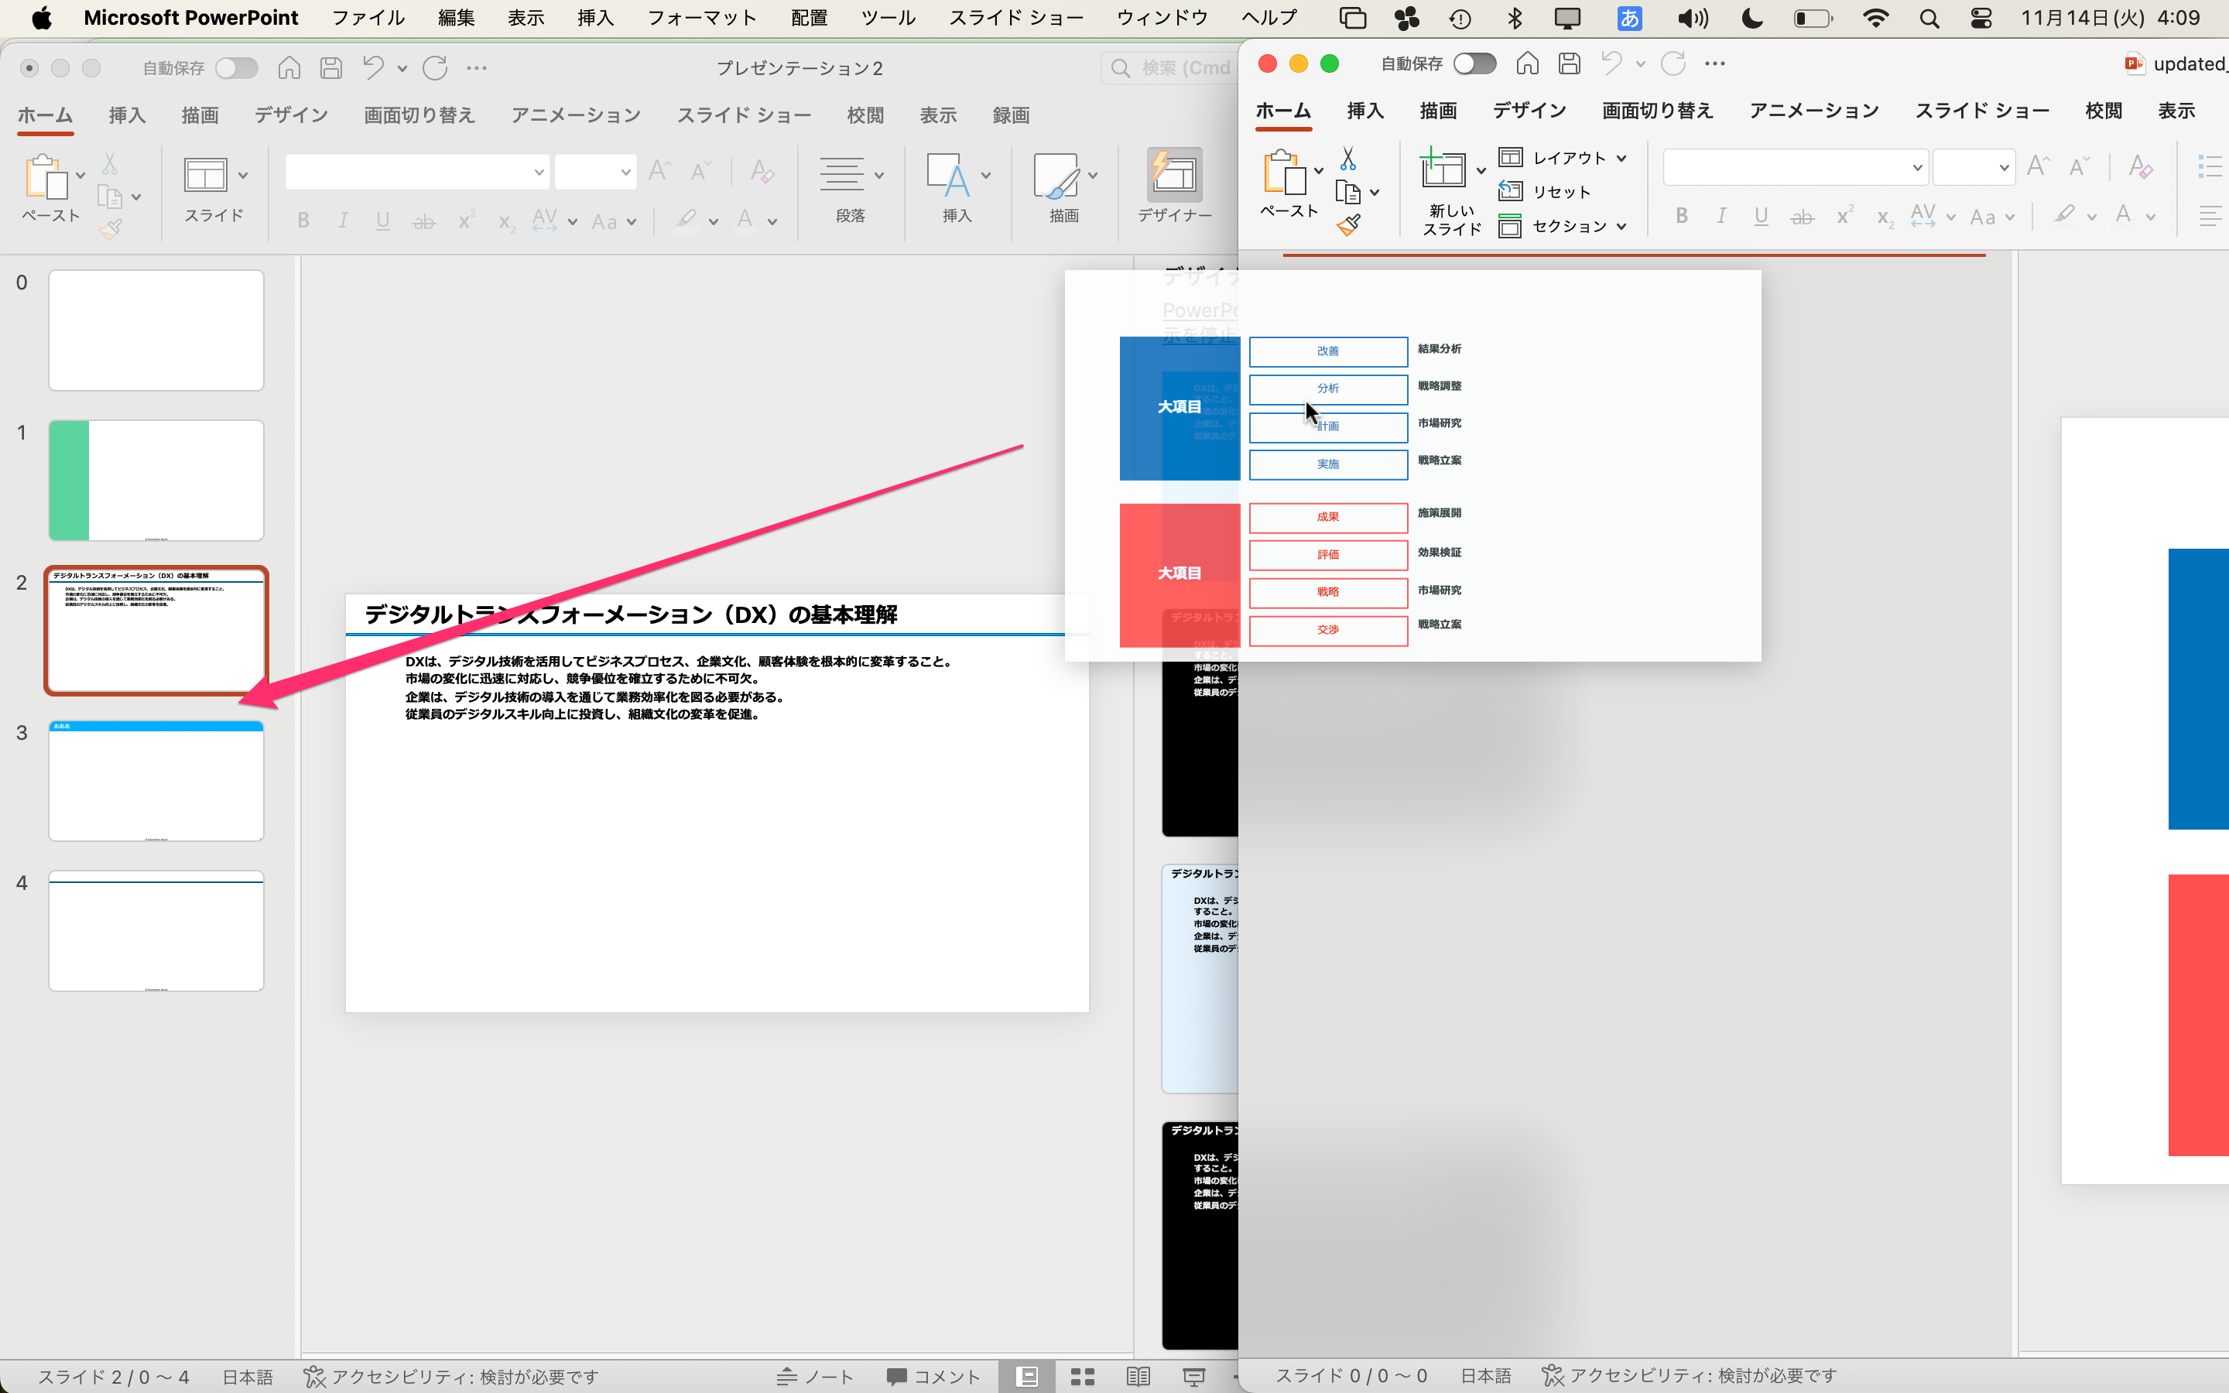
Task: Open paste options arrow in updated window
Action: 1319,170
